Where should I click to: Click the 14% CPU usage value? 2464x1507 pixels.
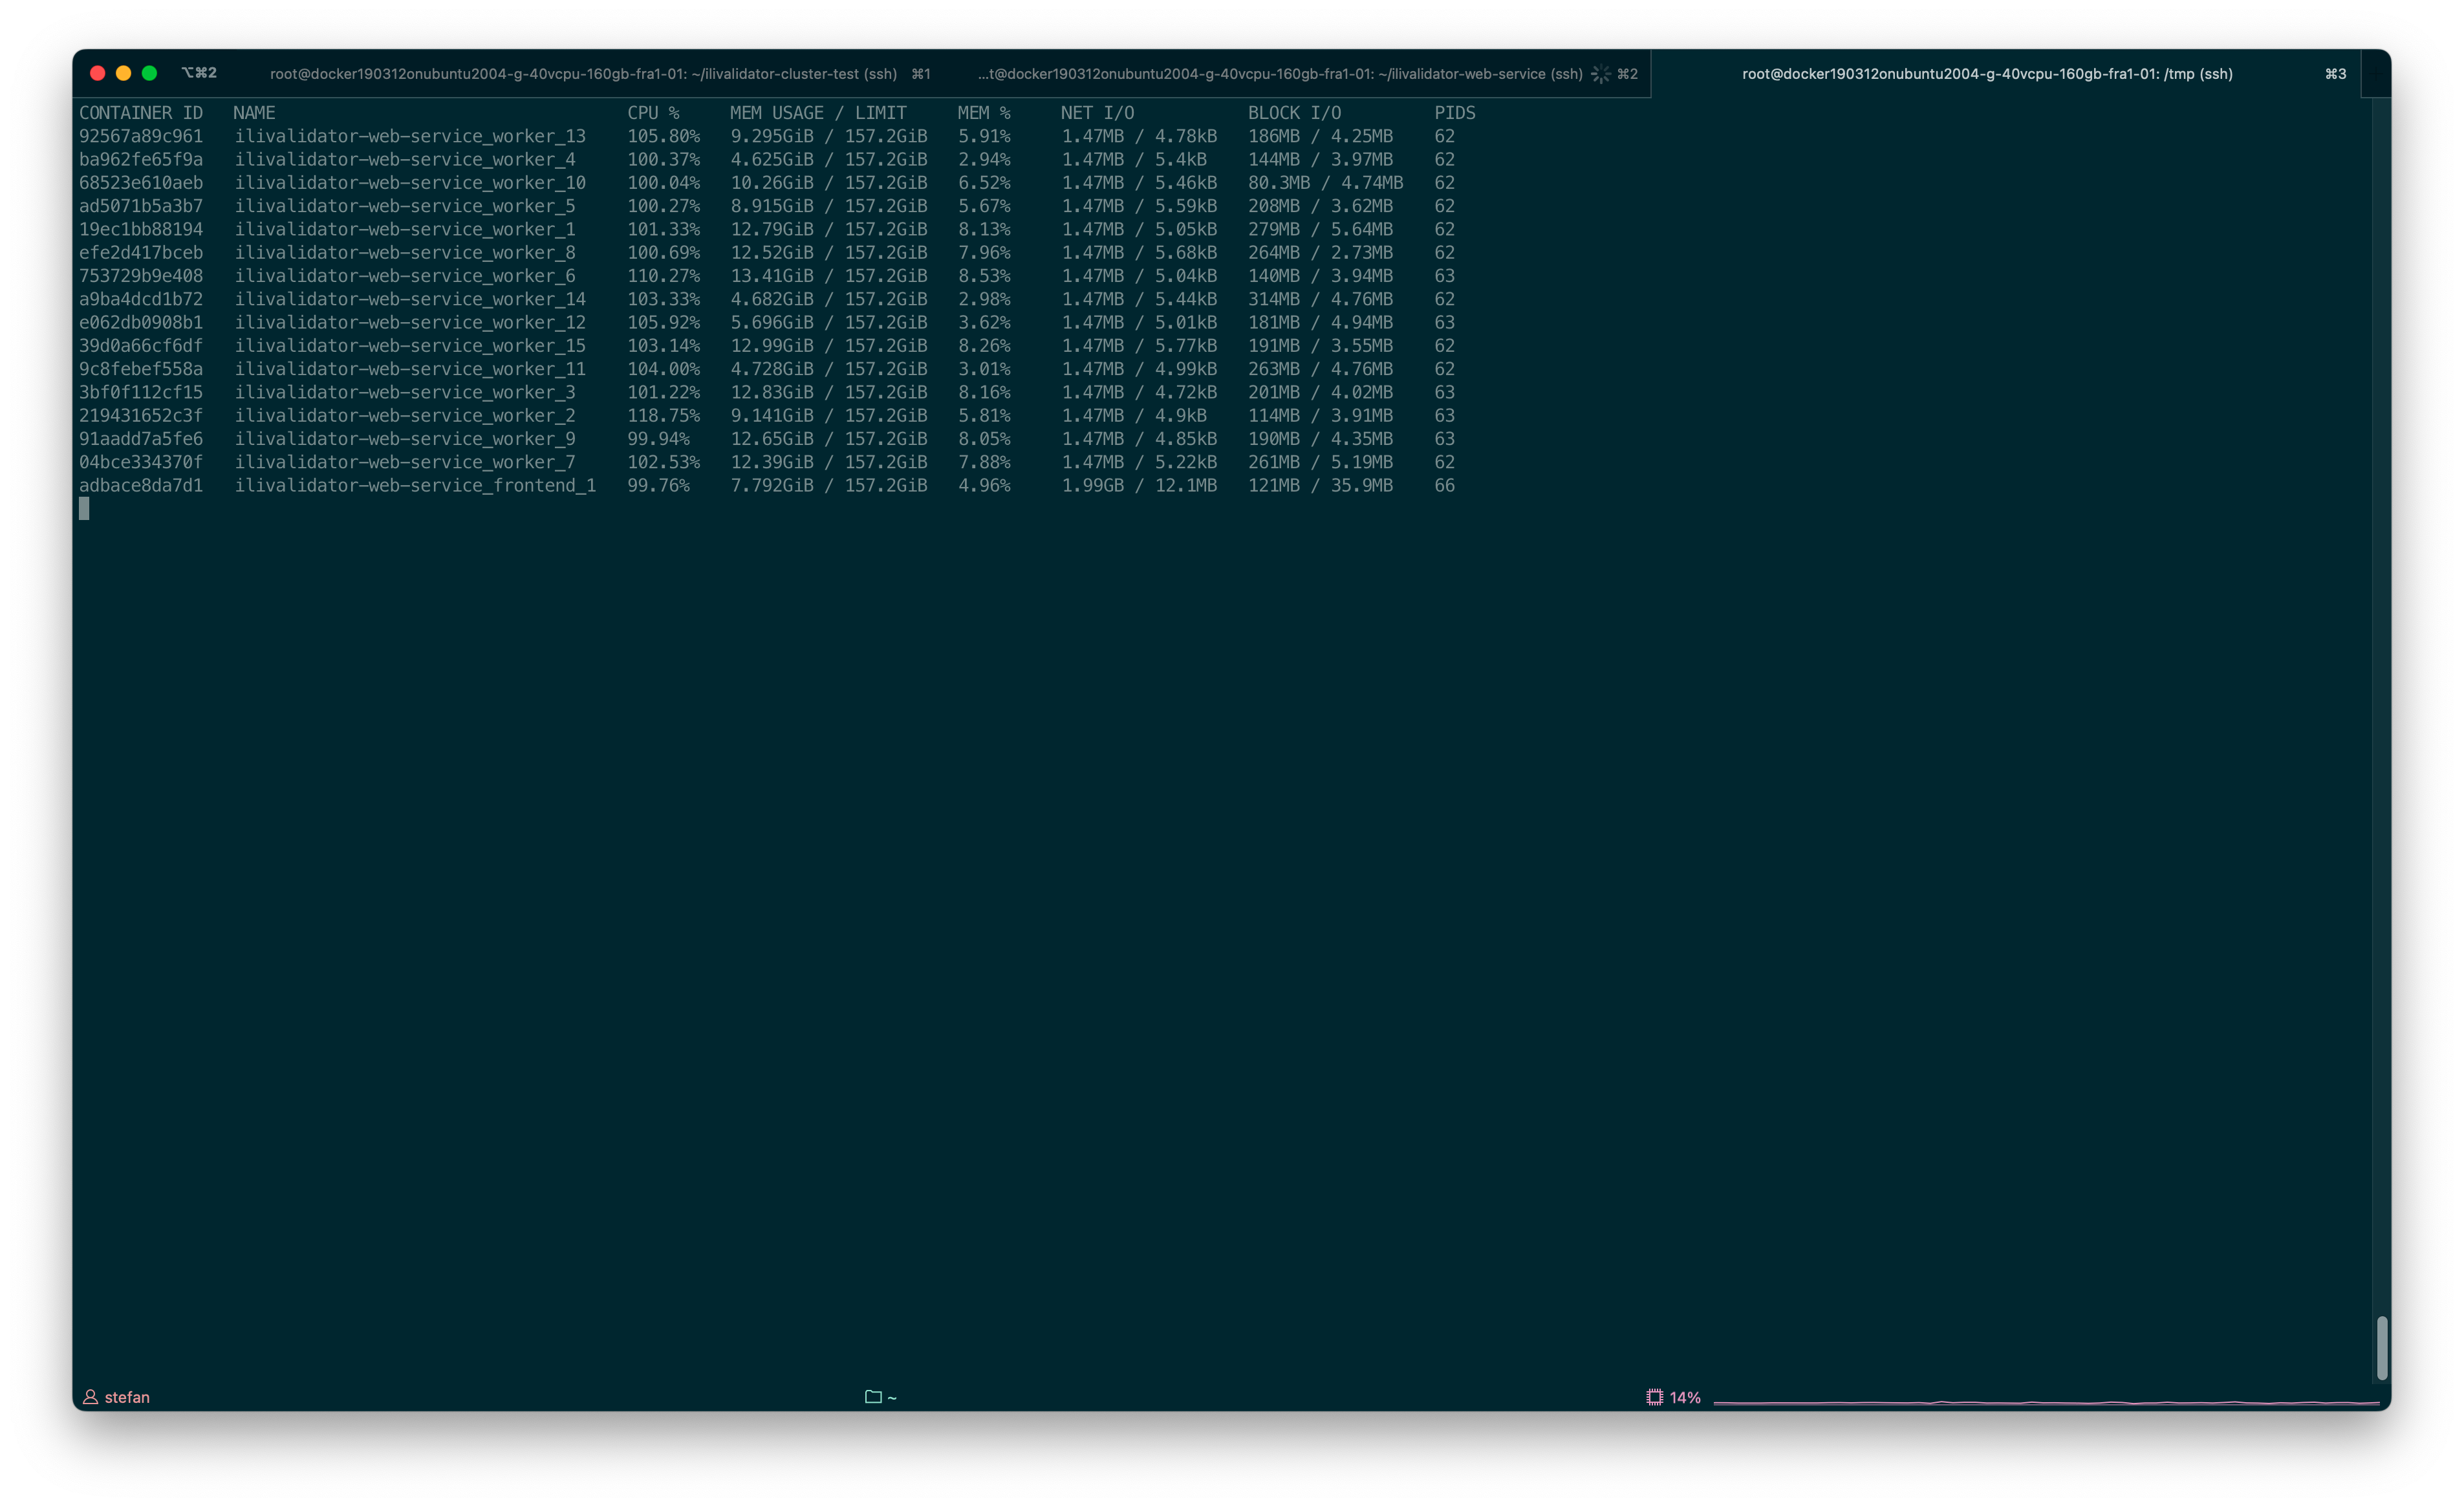(1685, 1397)
